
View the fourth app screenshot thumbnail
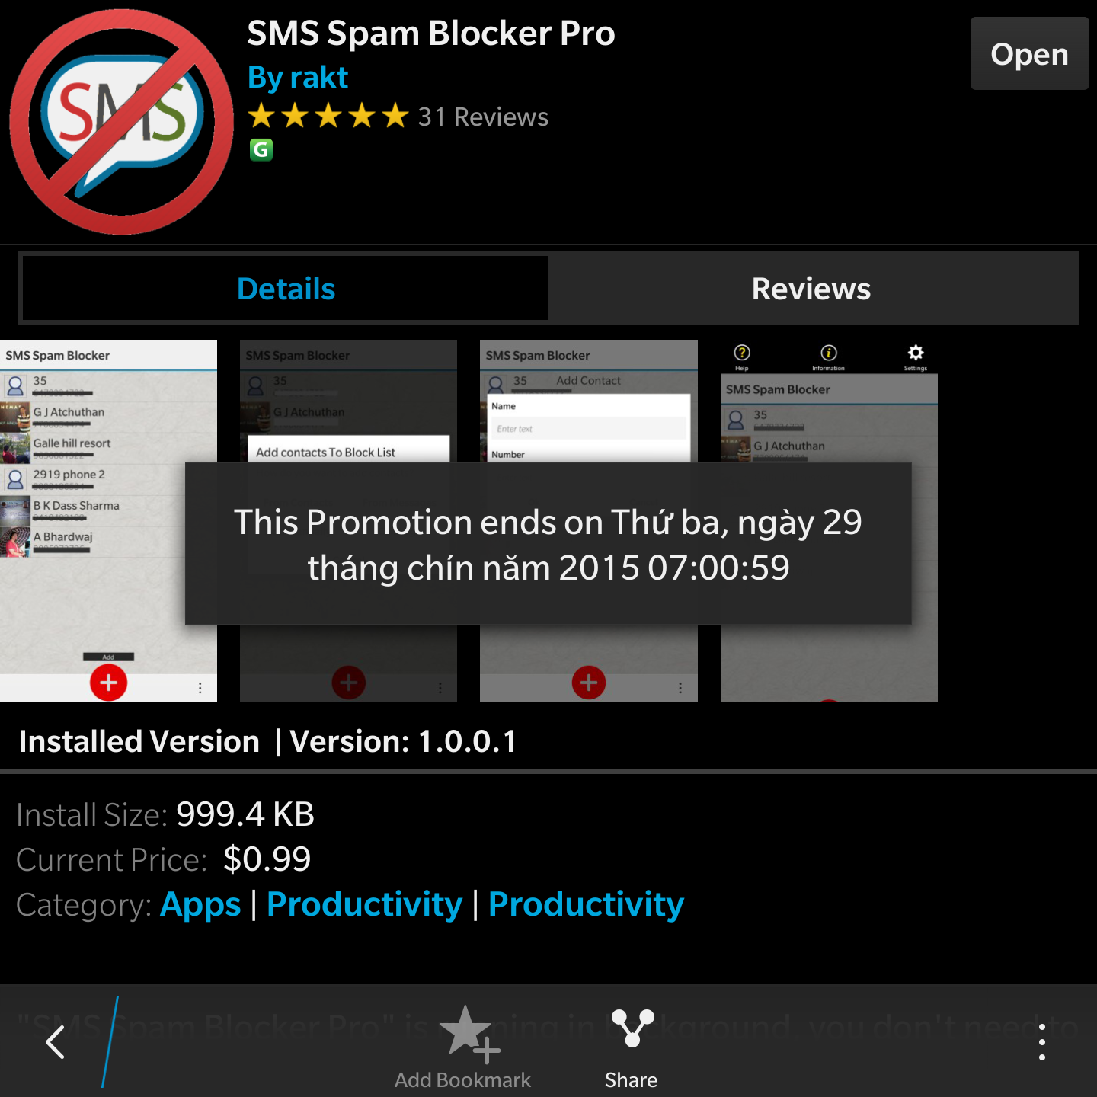tap(829, 521)
